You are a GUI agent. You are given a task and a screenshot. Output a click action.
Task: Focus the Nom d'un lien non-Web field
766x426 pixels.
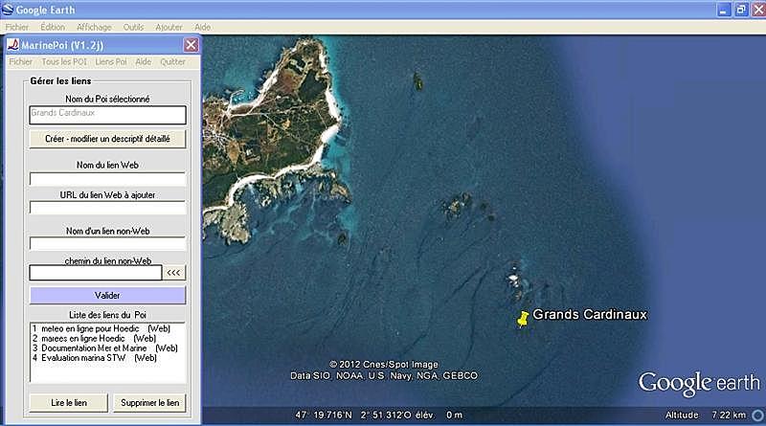click(107, 243)
